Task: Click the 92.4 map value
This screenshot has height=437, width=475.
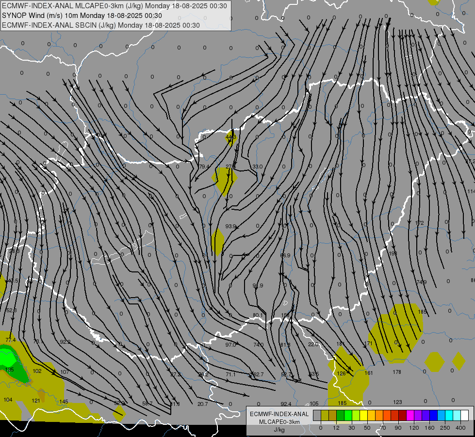Action: pos(286,403)
